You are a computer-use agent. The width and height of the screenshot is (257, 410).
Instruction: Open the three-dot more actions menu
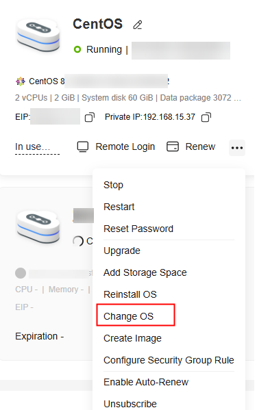tap(237, 148)
